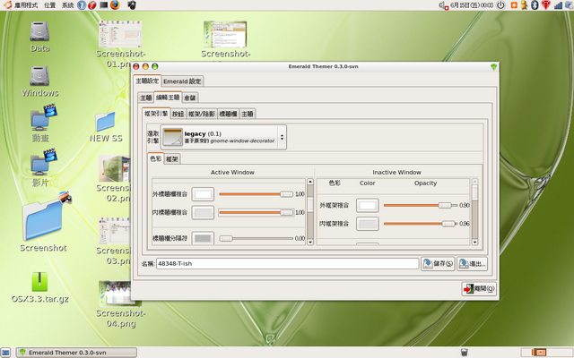The height and width of the screenshot is (358, 574).
Task: Select the Windows drive desktop icon
Action: point(39,81)
